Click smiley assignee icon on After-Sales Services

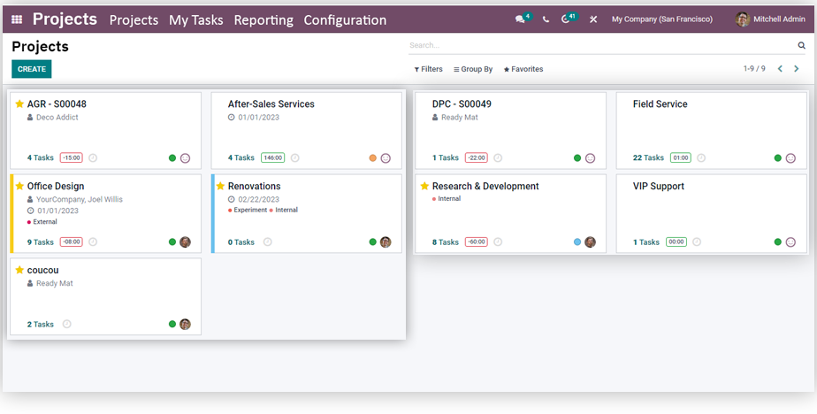(386, 158)
